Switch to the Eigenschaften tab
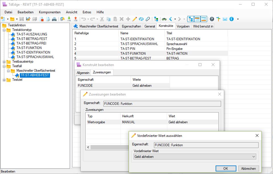273x174 pixels. pyautogui.click(x=131, y=26)
